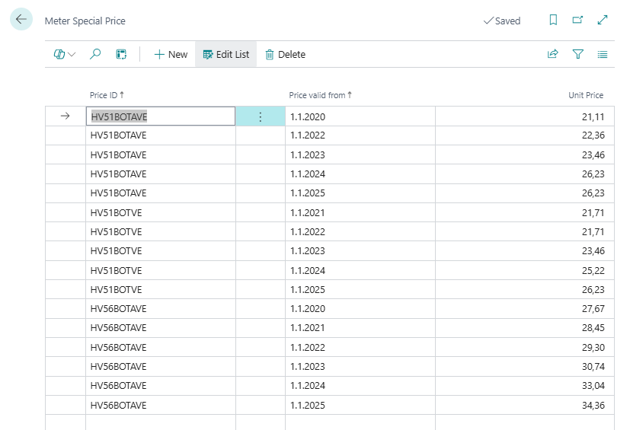Image resolution: width=630 pixels, height=430 pixels.
Task: Select the first HV51BOTVE row dated 1.1.2021
Action: coord(116,212)
